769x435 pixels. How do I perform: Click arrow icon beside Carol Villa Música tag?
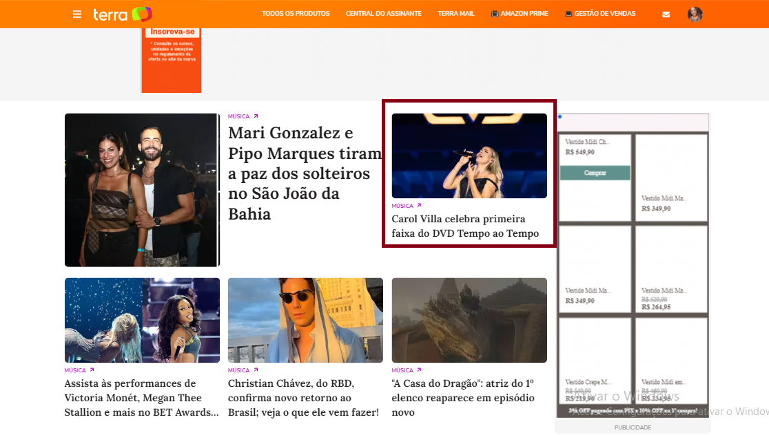[420, 205]
